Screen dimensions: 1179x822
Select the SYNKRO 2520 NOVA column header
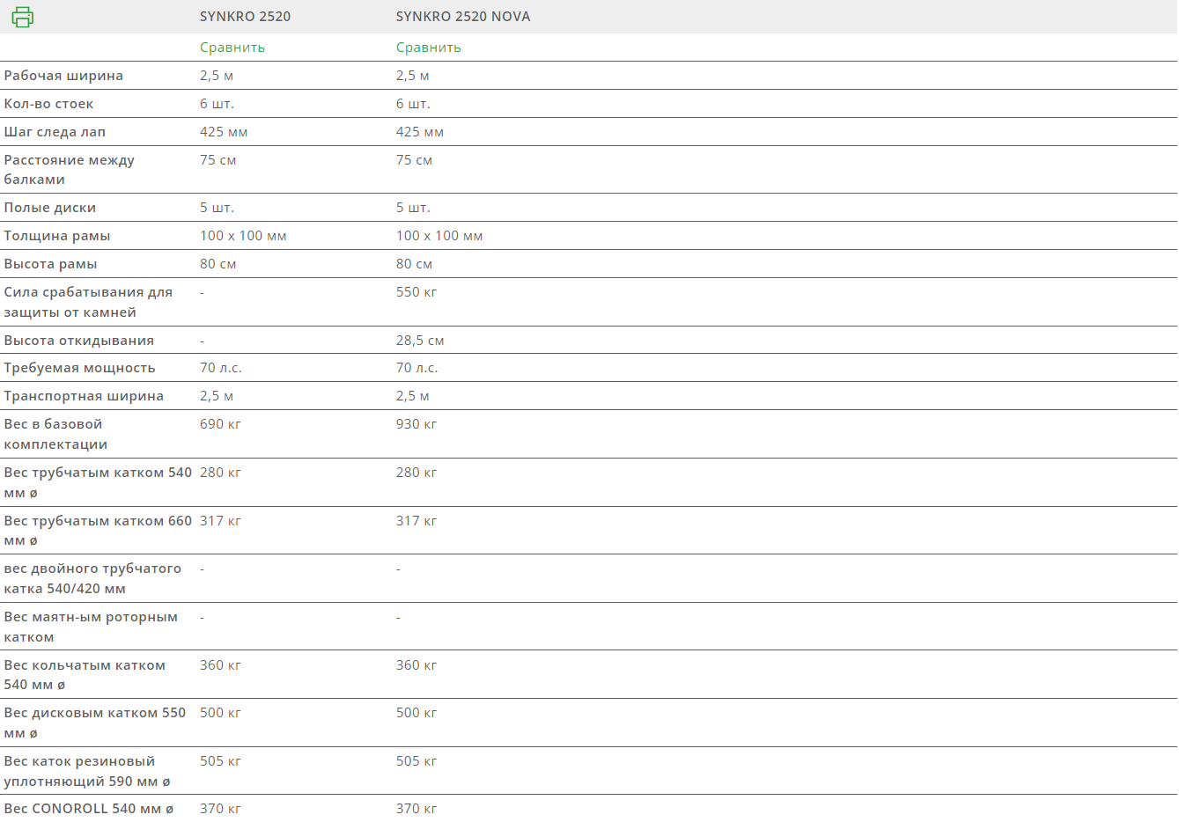coord(463,17)
